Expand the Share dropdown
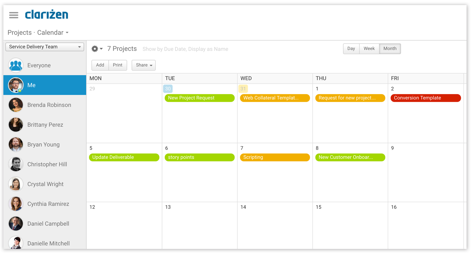This screenshot has height=255, width=473. pos(143,65)
